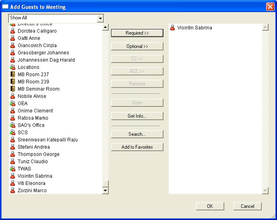This screenshot has height=220, width=277.
Task: Select Onime Clement from the address list
Action: 35,111
